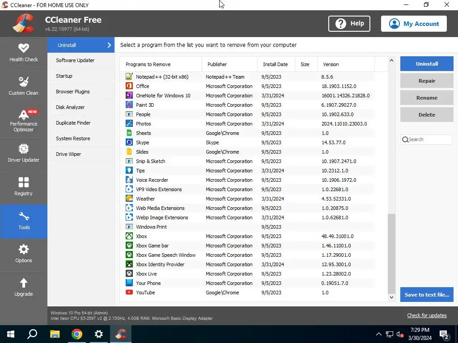Open the Browser Plugins tool
The height and width of the screenshot is (343, 458).
point(81,92)
